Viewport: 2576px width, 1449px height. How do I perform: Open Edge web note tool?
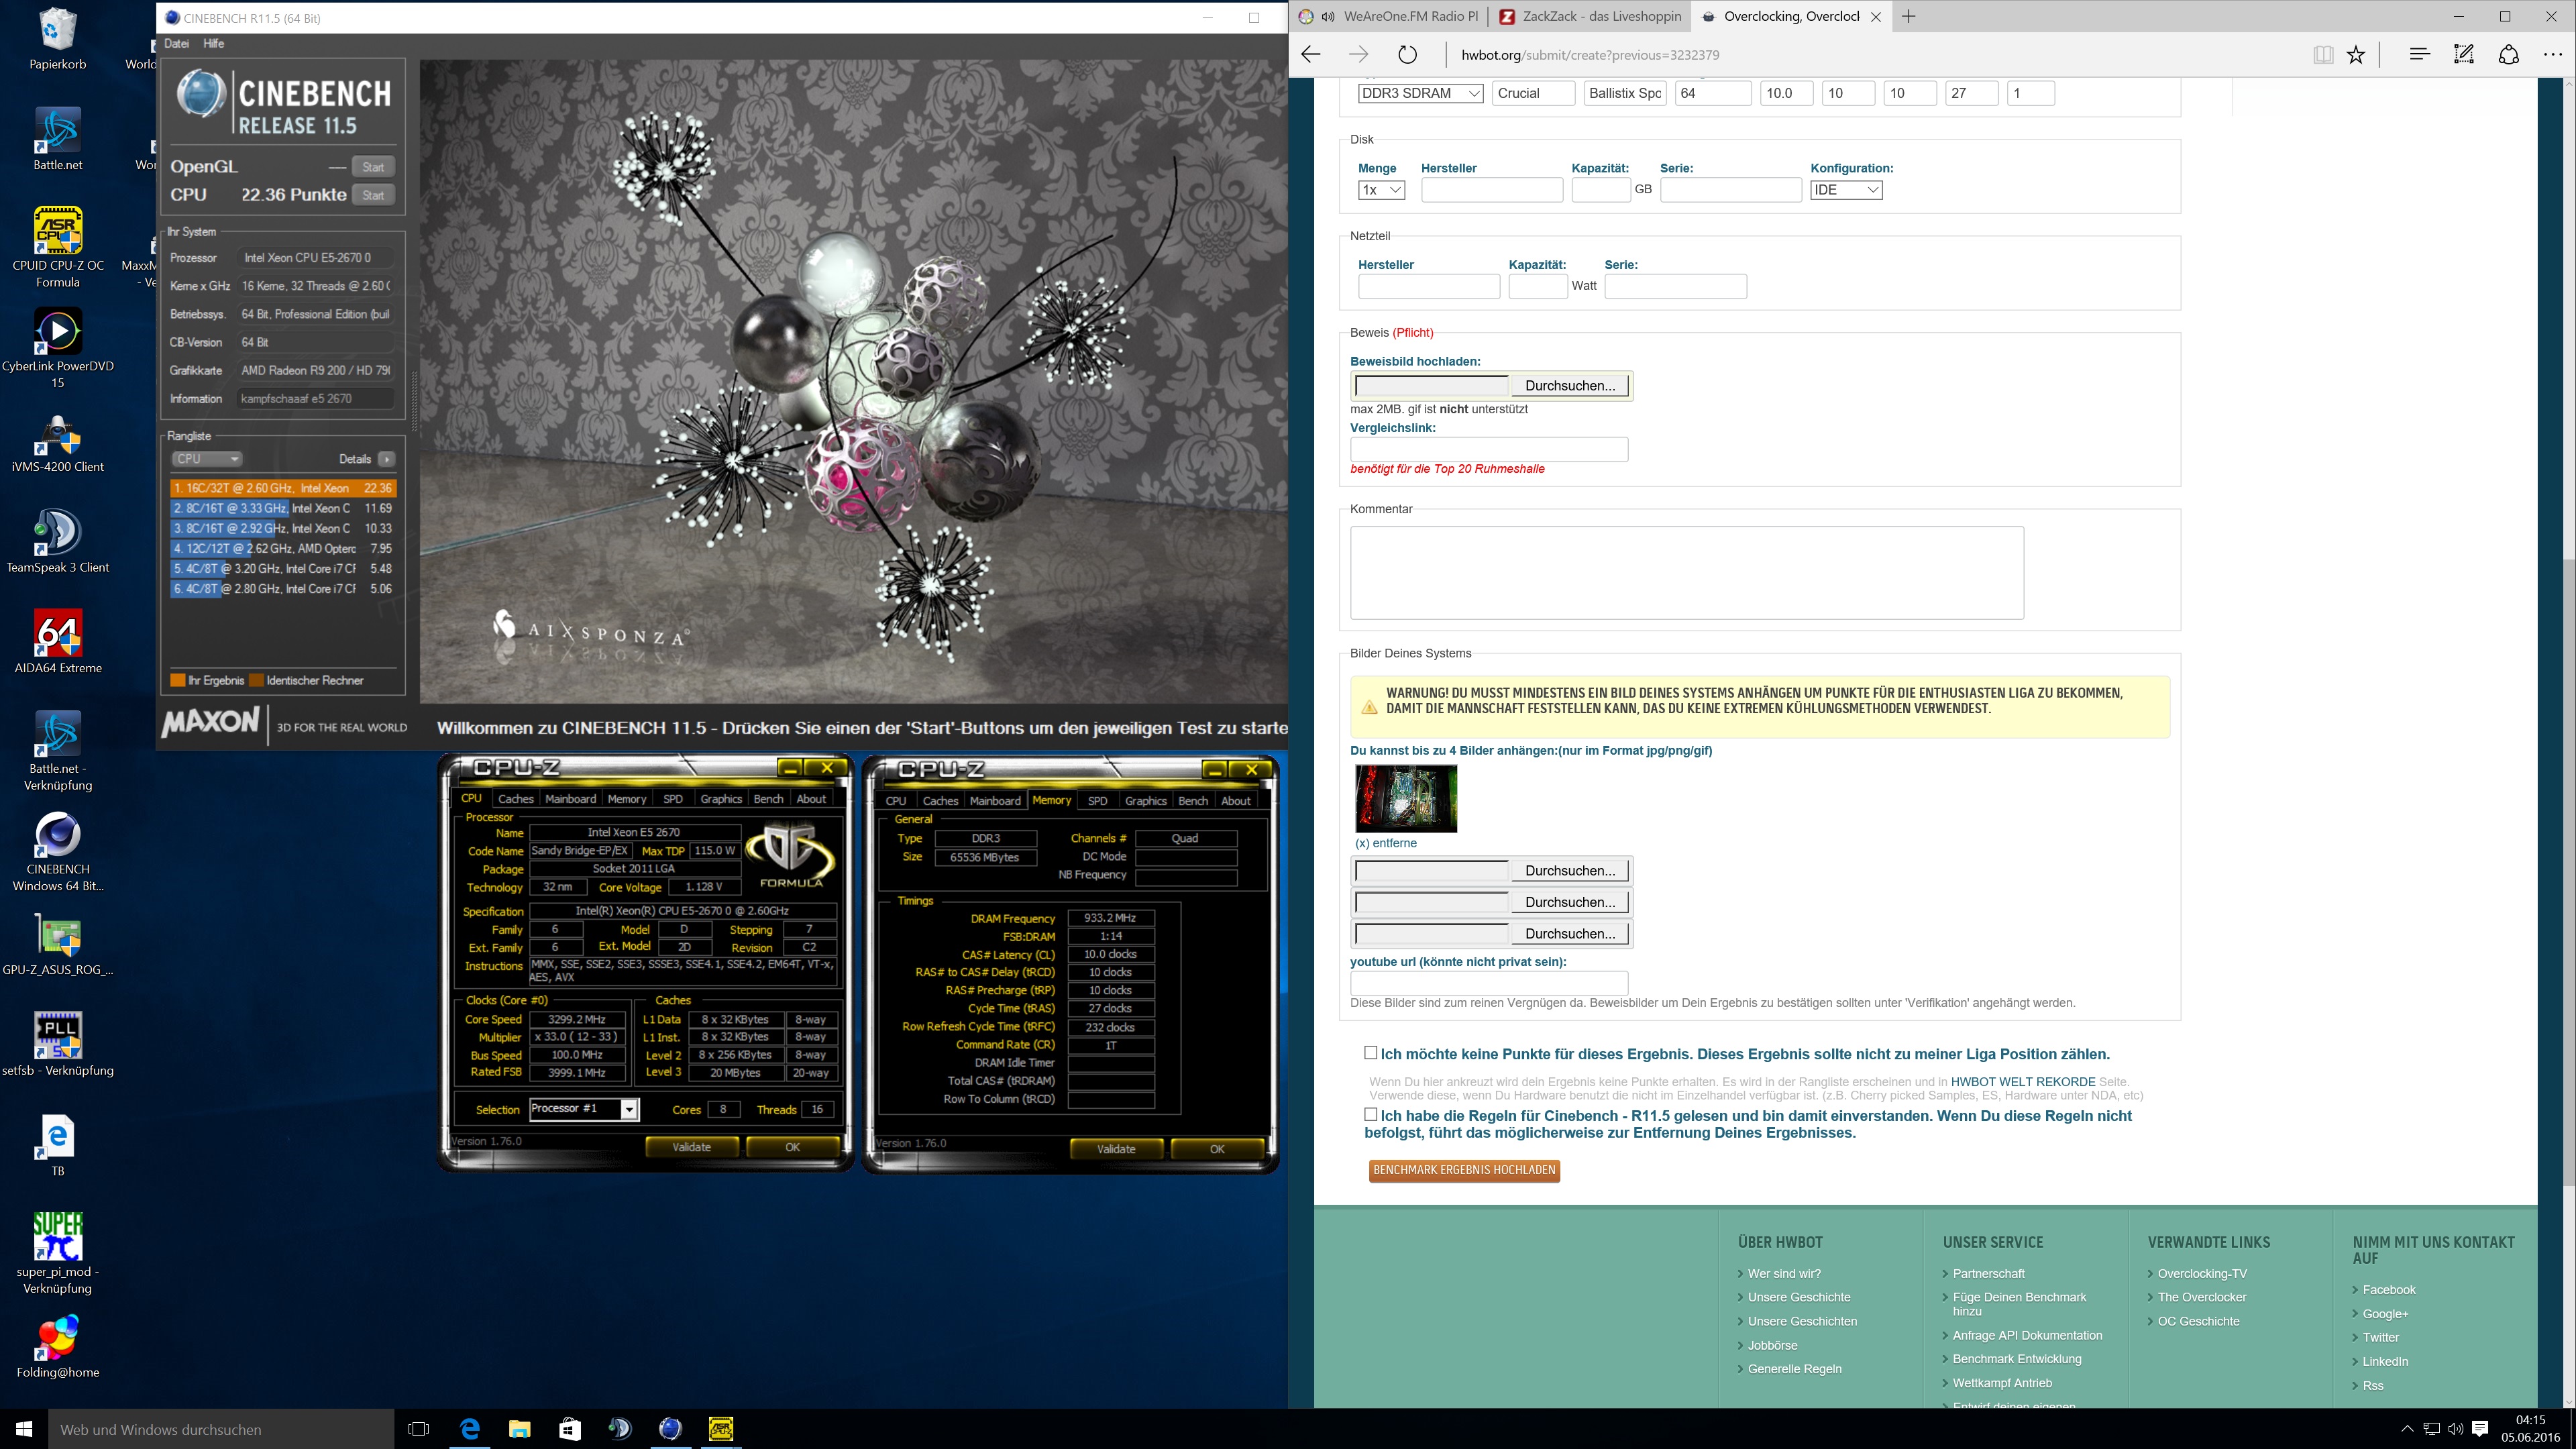(x=2464, y=55)
